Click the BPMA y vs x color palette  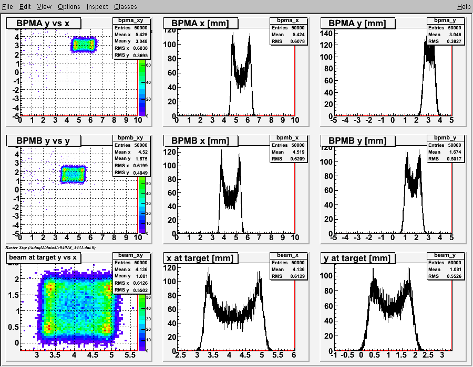[x=141, y=88]
